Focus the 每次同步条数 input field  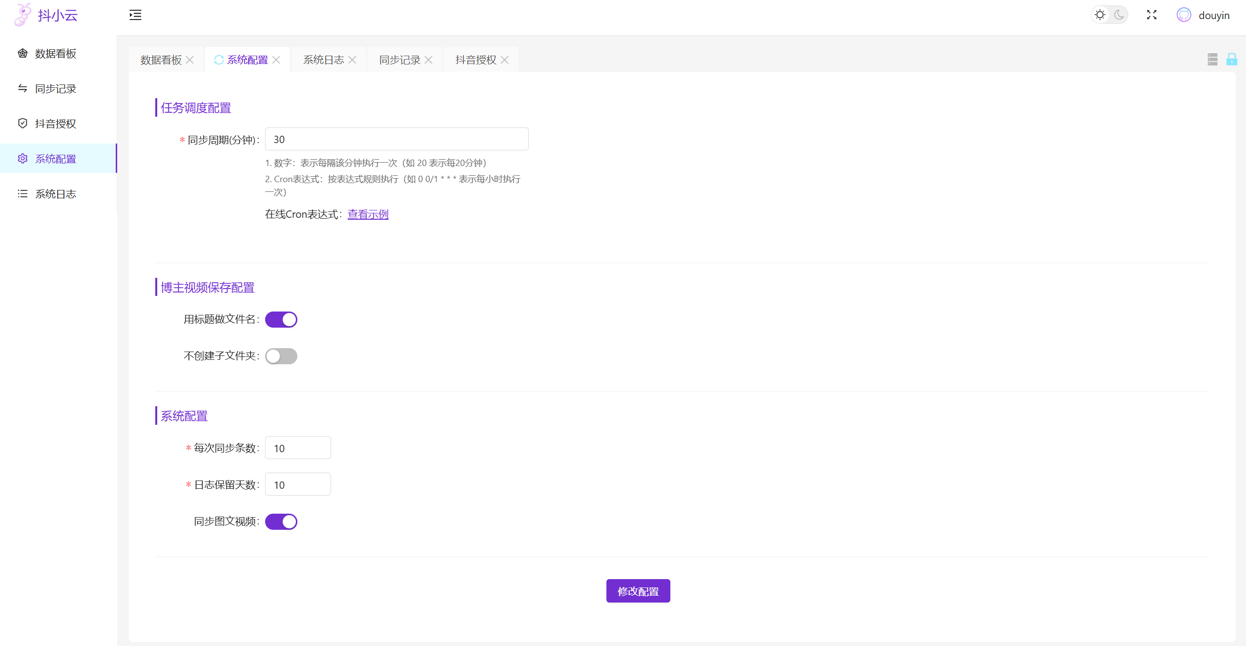(298, 448)
